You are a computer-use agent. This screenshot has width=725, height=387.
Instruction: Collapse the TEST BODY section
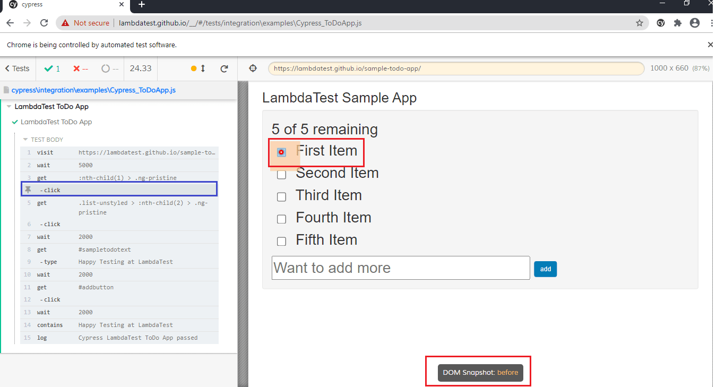(x=25, y=140)
